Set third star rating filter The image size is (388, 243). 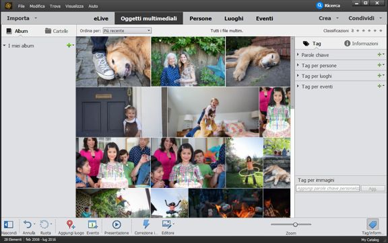(x=369, y=31)
